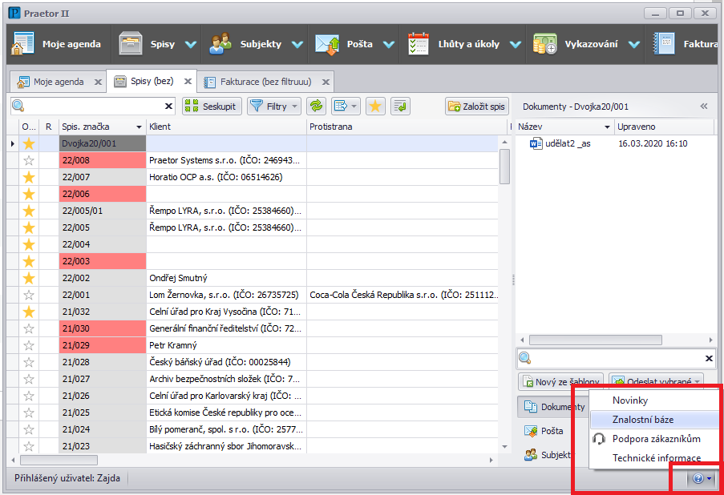Image resolution: width=724 pixels, height=495 pixels.
Task: Unstar the spis 22/006 row
Action: click(x=29, y=194)
